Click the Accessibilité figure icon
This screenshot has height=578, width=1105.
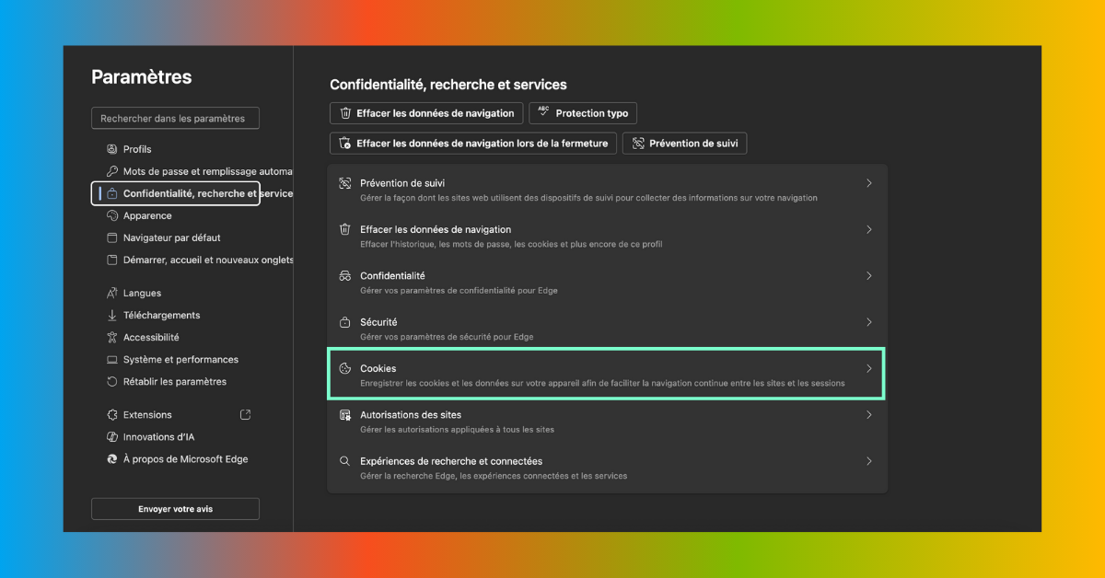[112, 337]
